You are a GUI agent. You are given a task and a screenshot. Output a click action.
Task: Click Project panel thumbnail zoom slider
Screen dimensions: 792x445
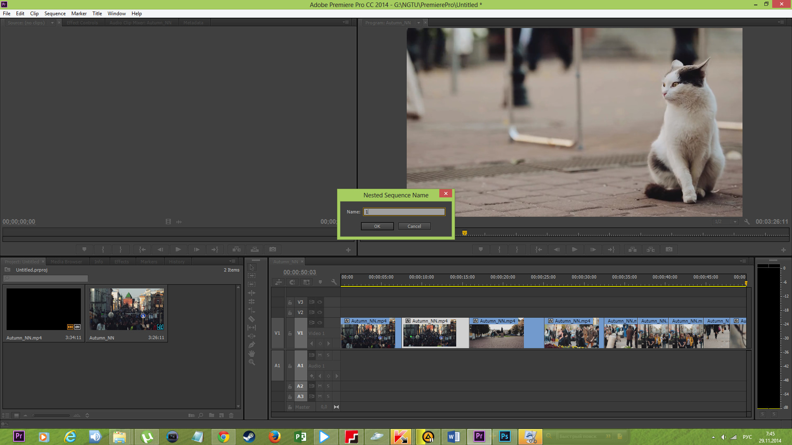(51, 415)
